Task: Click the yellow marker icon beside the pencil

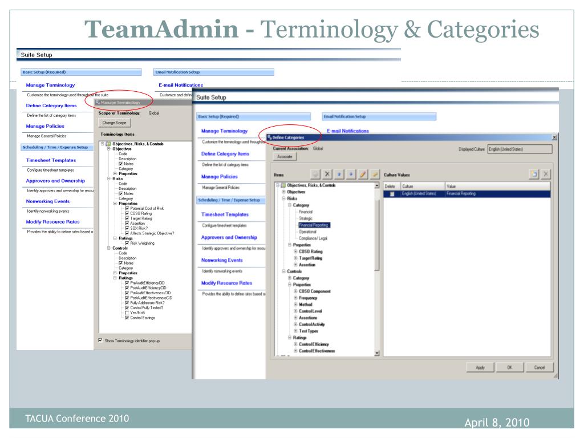Action: (x=375, y=174)
